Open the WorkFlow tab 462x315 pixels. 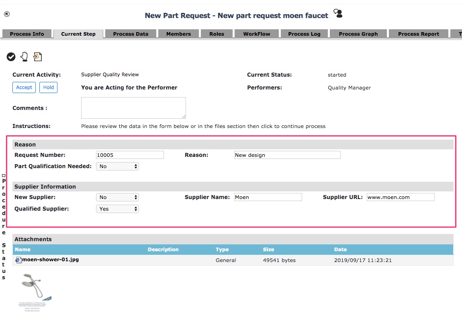(256, 34)
